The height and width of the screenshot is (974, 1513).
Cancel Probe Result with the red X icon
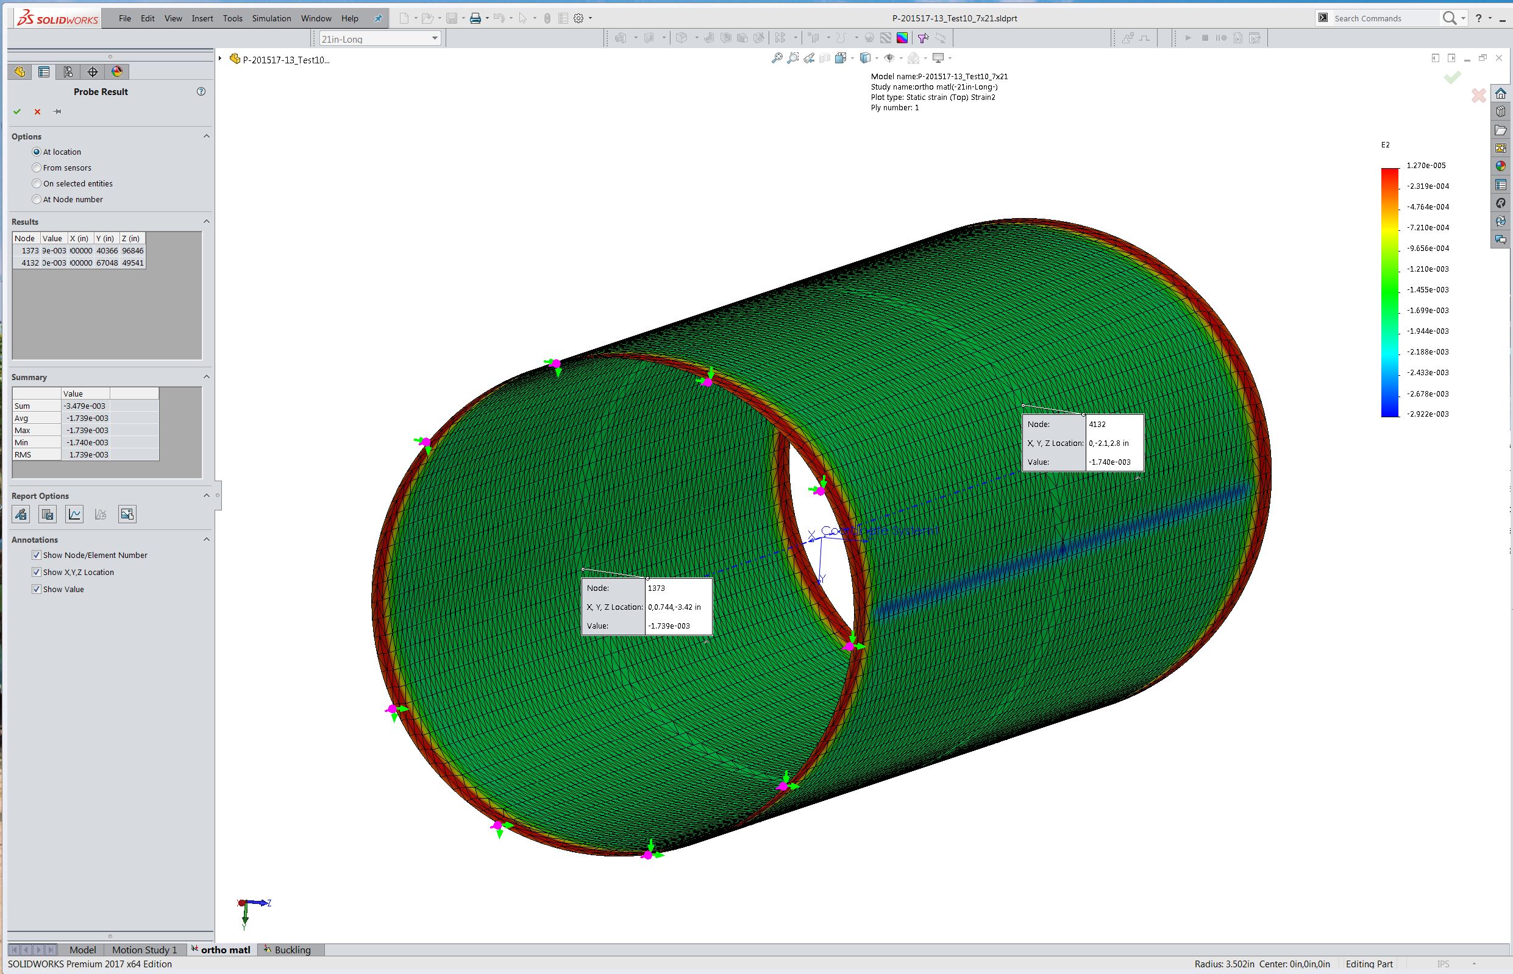click(37, 112)
